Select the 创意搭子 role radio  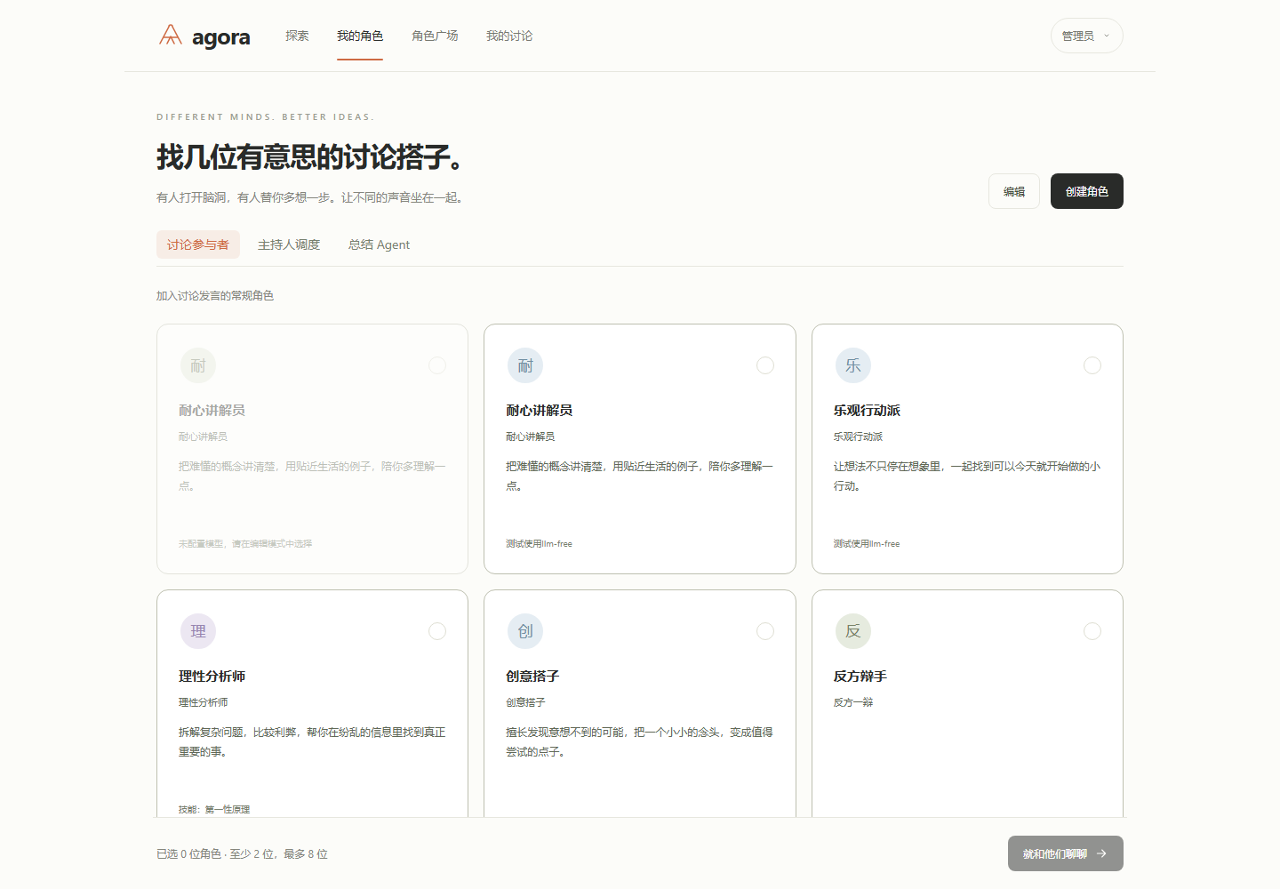765,631
